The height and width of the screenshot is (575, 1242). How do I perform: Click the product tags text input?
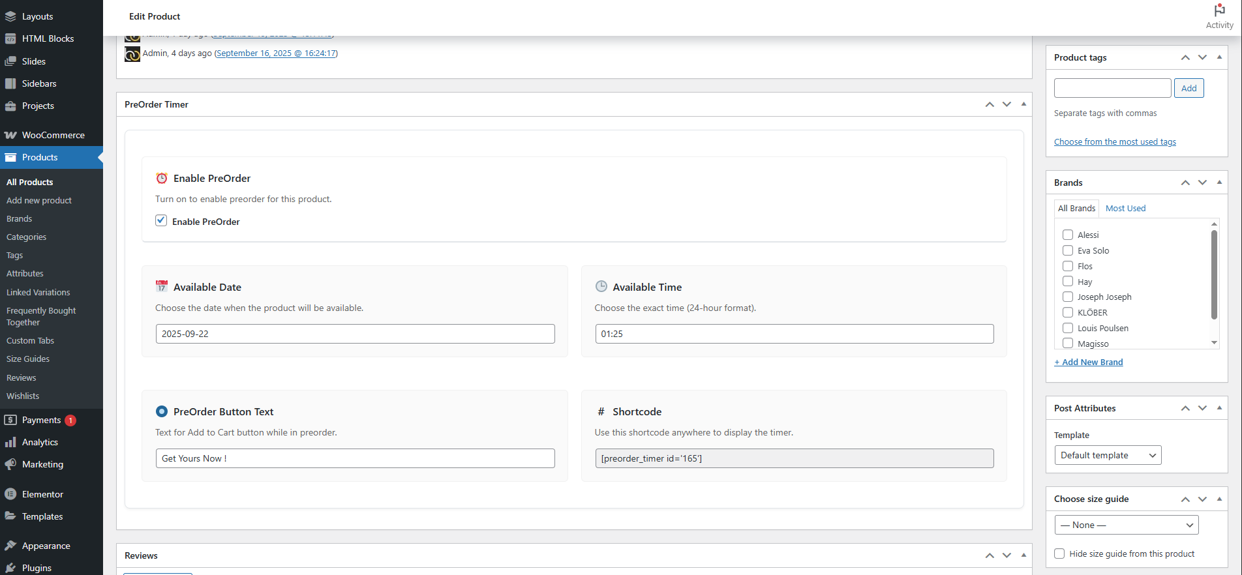pyautogui.click(x=1112, y=88)
